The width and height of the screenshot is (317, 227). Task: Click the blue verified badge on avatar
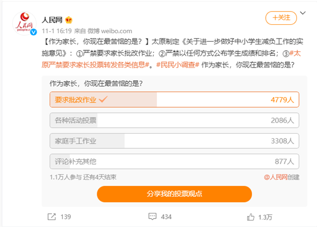pyautogui.click(x=34, y=32)
